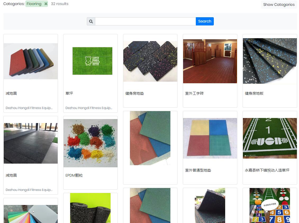Open the hopscotch number turf thumbnail
299x223 pixels.
pyautogui.click(x=270, y=205)
